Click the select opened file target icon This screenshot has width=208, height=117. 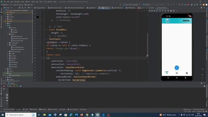click(x=19, y=8)
